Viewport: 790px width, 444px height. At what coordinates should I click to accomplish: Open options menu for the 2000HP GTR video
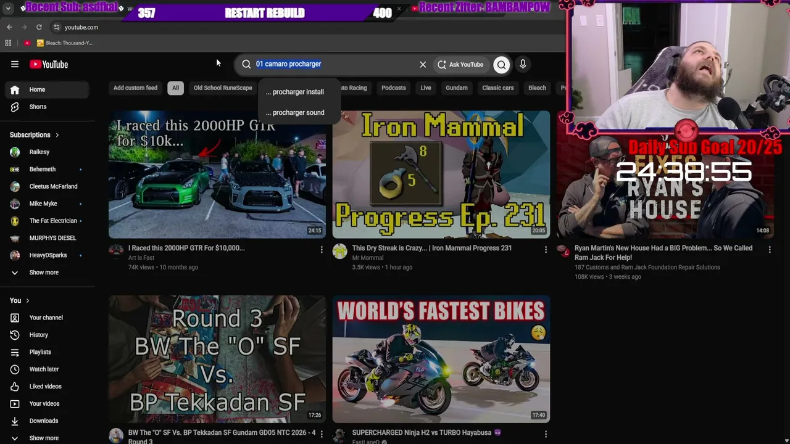pyautogui.click(x=322, y=250)
